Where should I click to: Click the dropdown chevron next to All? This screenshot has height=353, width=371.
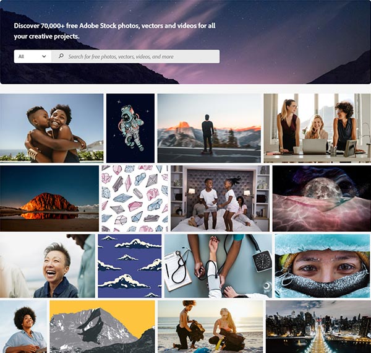point(44,56)
